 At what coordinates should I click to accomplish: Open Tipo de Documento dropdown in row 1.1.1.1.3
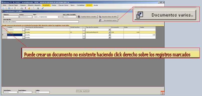[x=109, y=35]
